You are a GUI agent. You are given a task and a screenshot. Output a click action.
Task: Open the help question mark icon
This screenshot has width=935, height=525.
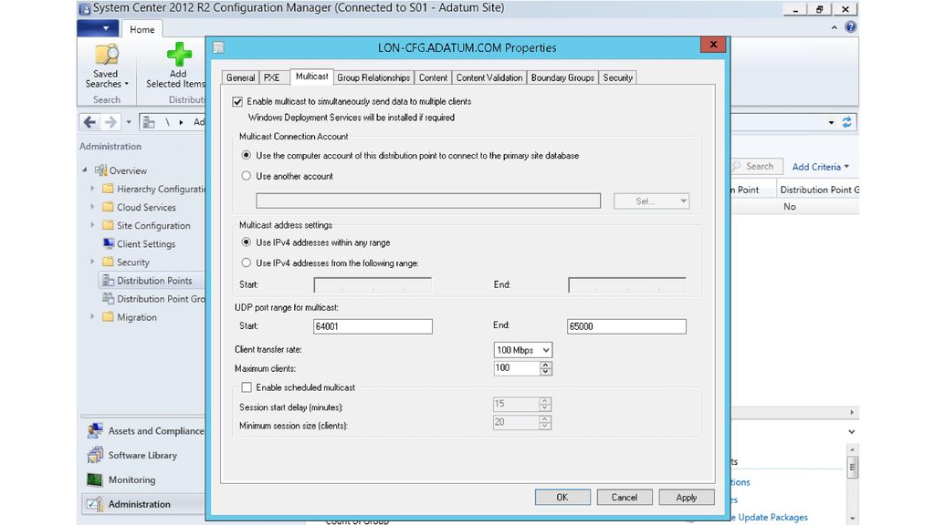(850, 26)
